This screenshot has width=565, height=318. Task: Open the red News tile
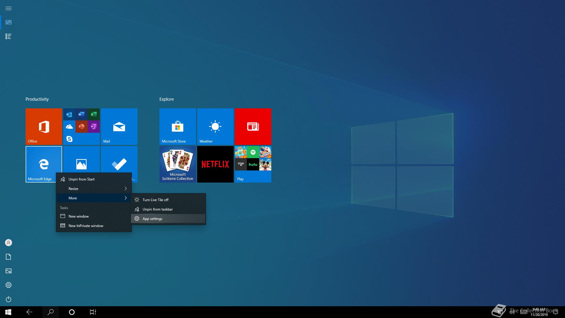tap(253, 127)
